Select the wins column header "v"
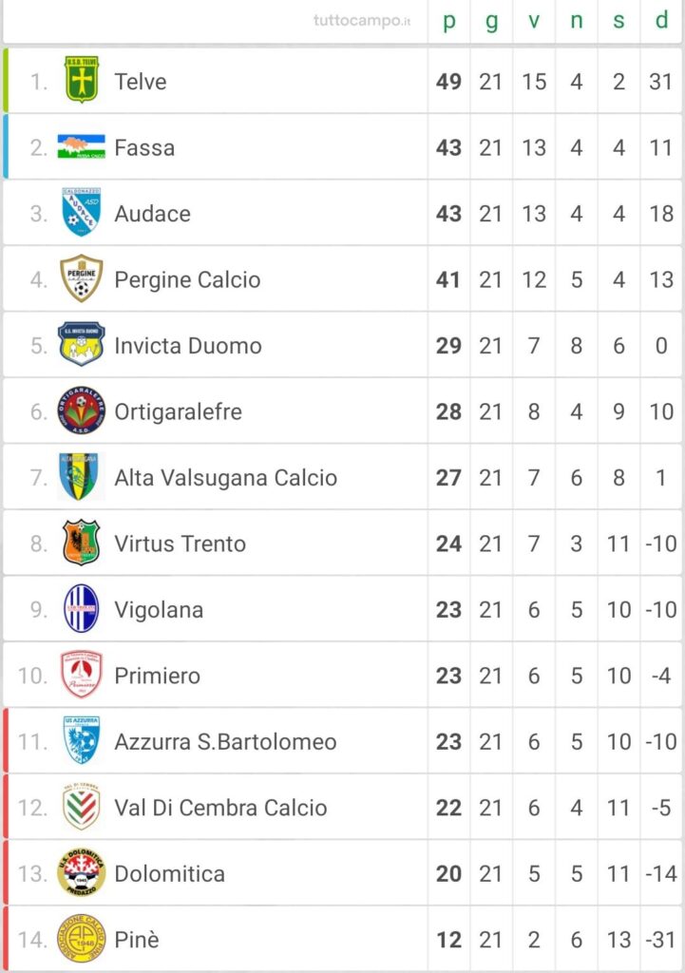Viewport: 685px width, 973px height. [534, 21]
